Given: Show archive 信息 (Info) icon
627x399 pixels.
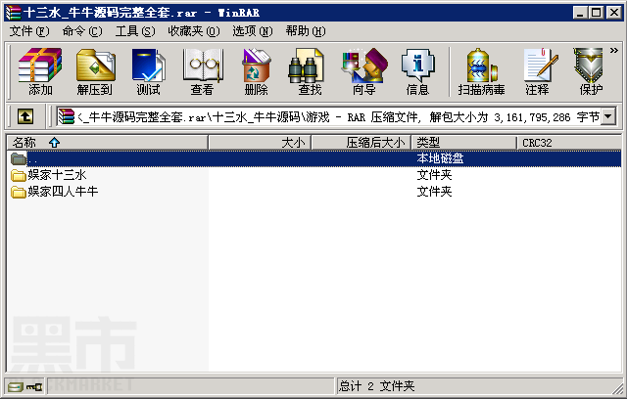Looking at the screenshot, I should click(417, 71).
